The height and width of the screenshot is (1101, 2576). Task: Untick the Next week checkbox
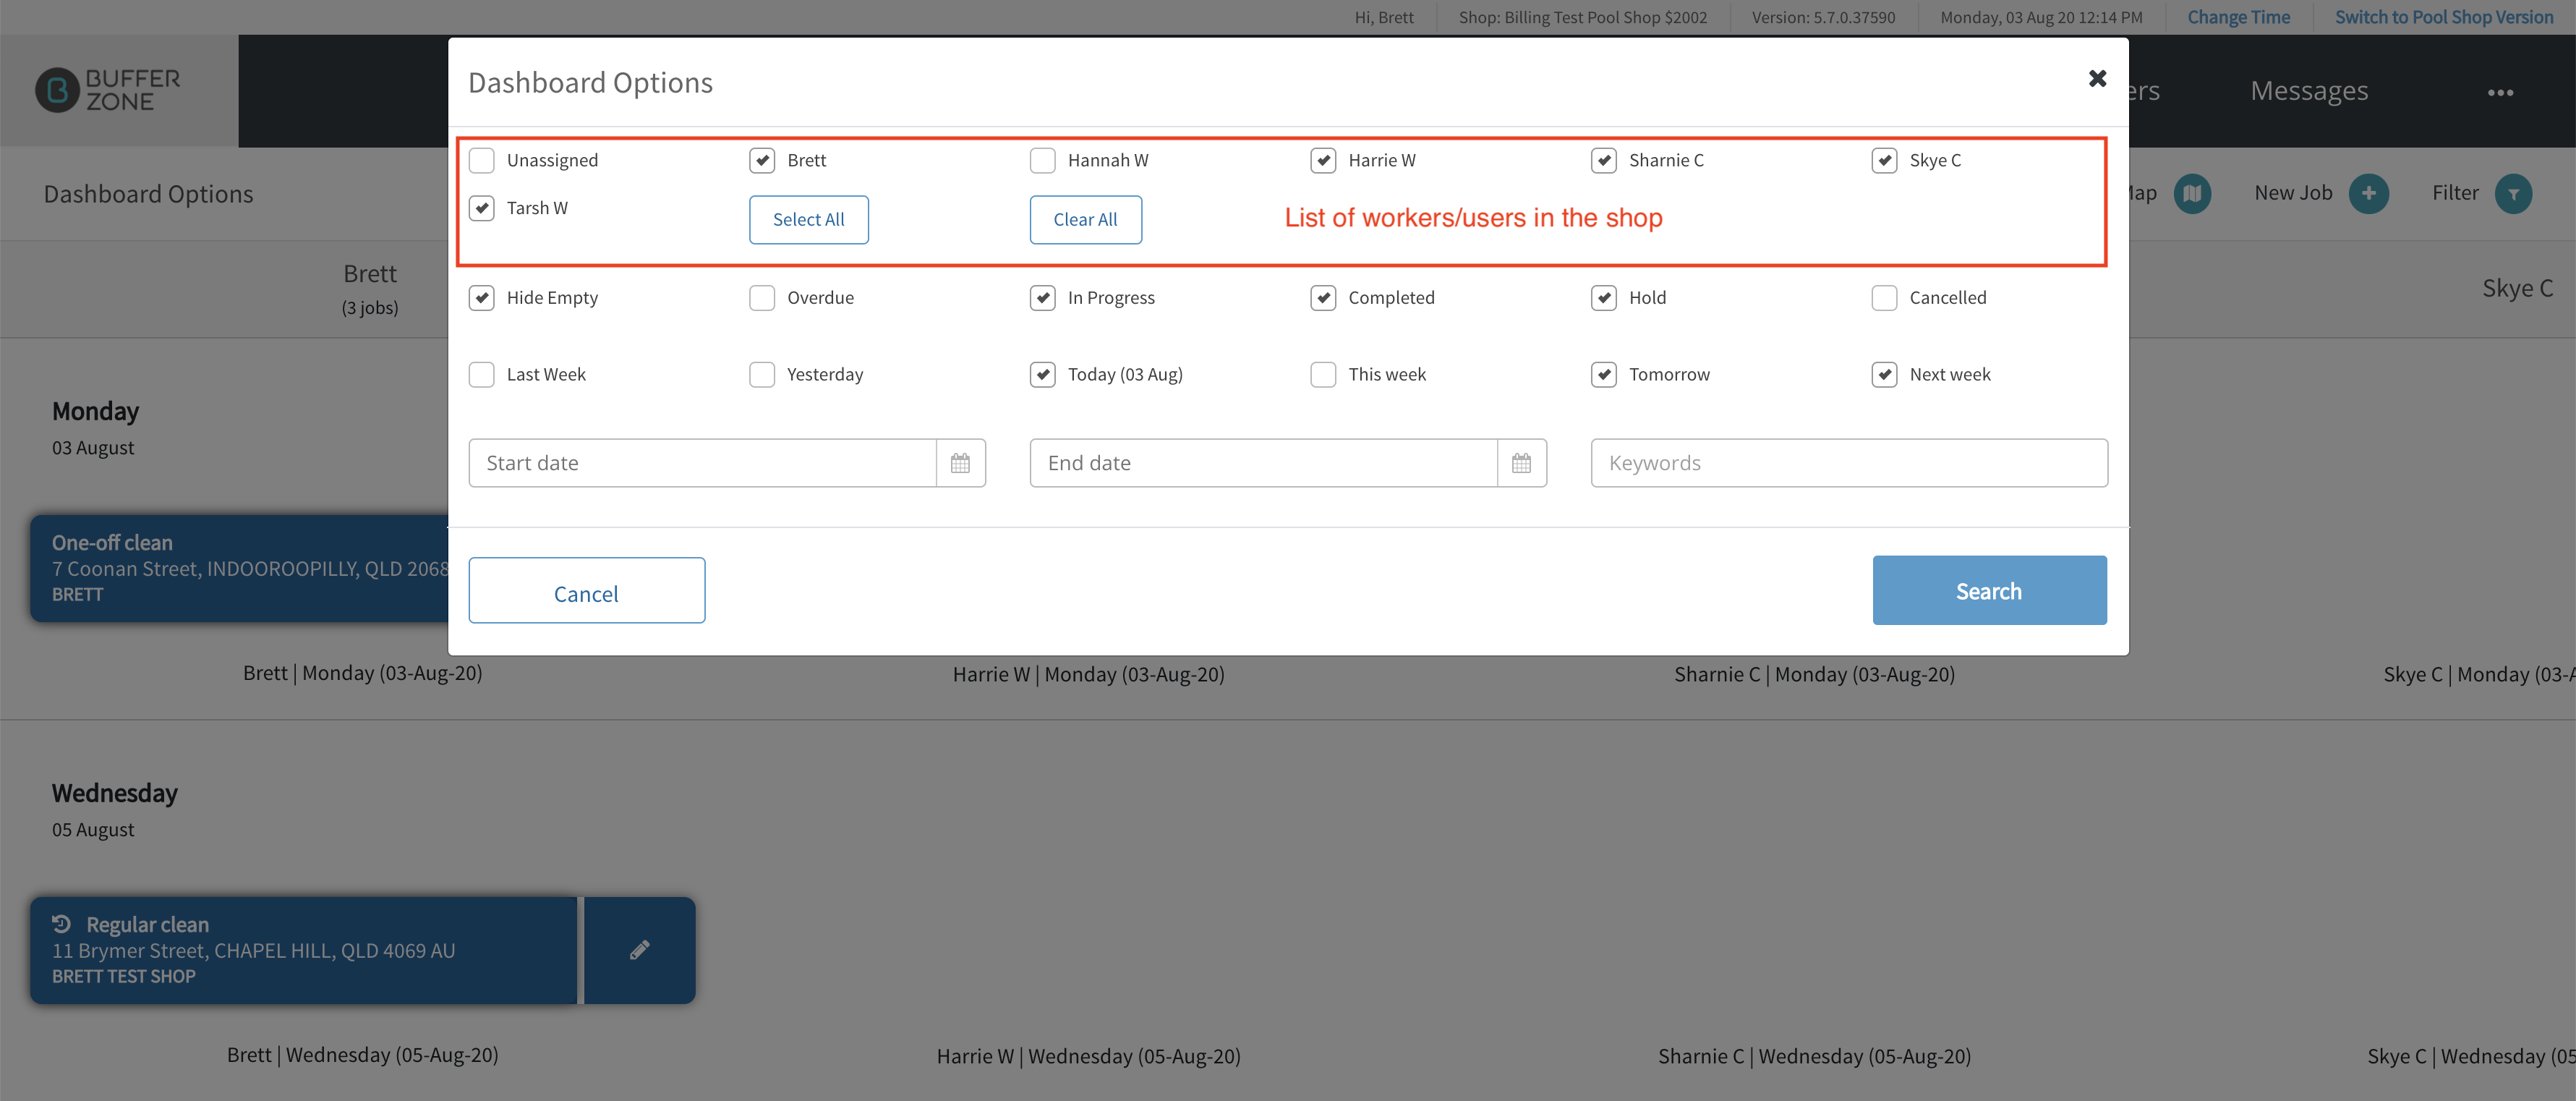1885,375
